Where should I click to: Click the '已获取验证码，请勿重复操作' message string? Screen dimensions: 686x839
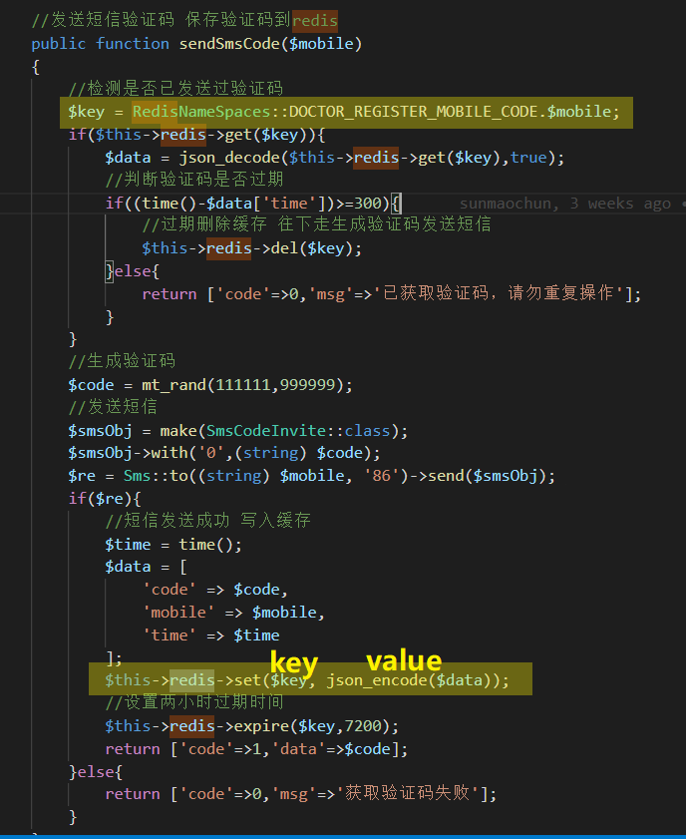[499, 293]
